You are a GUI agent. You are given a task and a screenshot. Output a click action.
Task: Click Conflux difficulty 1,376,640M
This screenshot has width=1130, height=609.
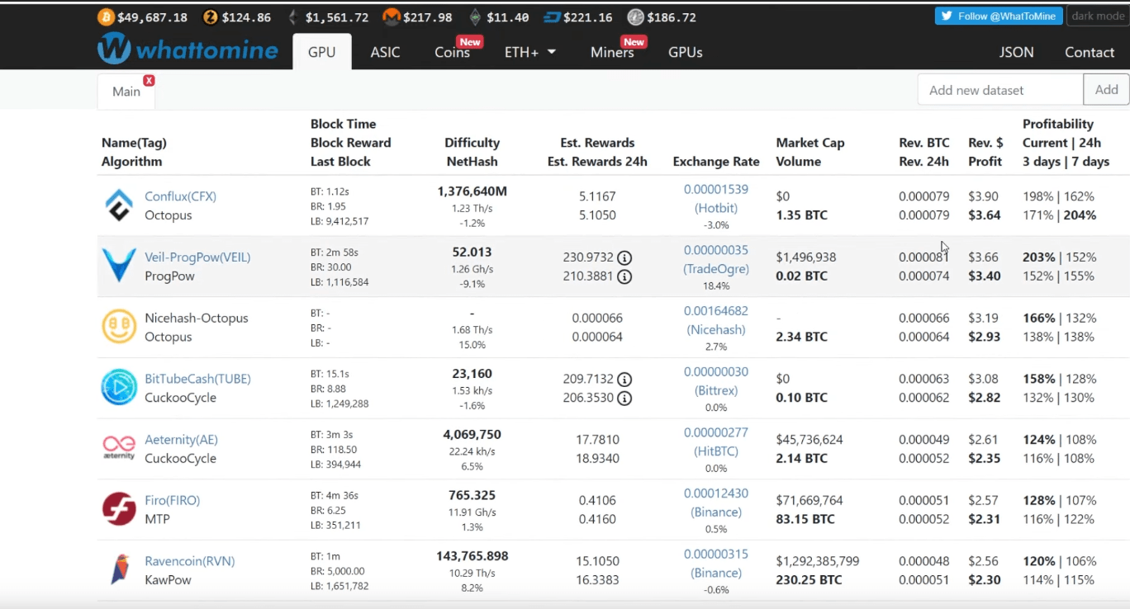click(x=472, y=191)
